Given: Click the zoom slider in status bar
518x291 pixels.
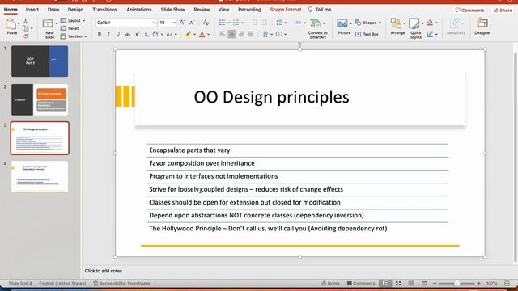Looking at the screenshot, I should coord(456,283).
